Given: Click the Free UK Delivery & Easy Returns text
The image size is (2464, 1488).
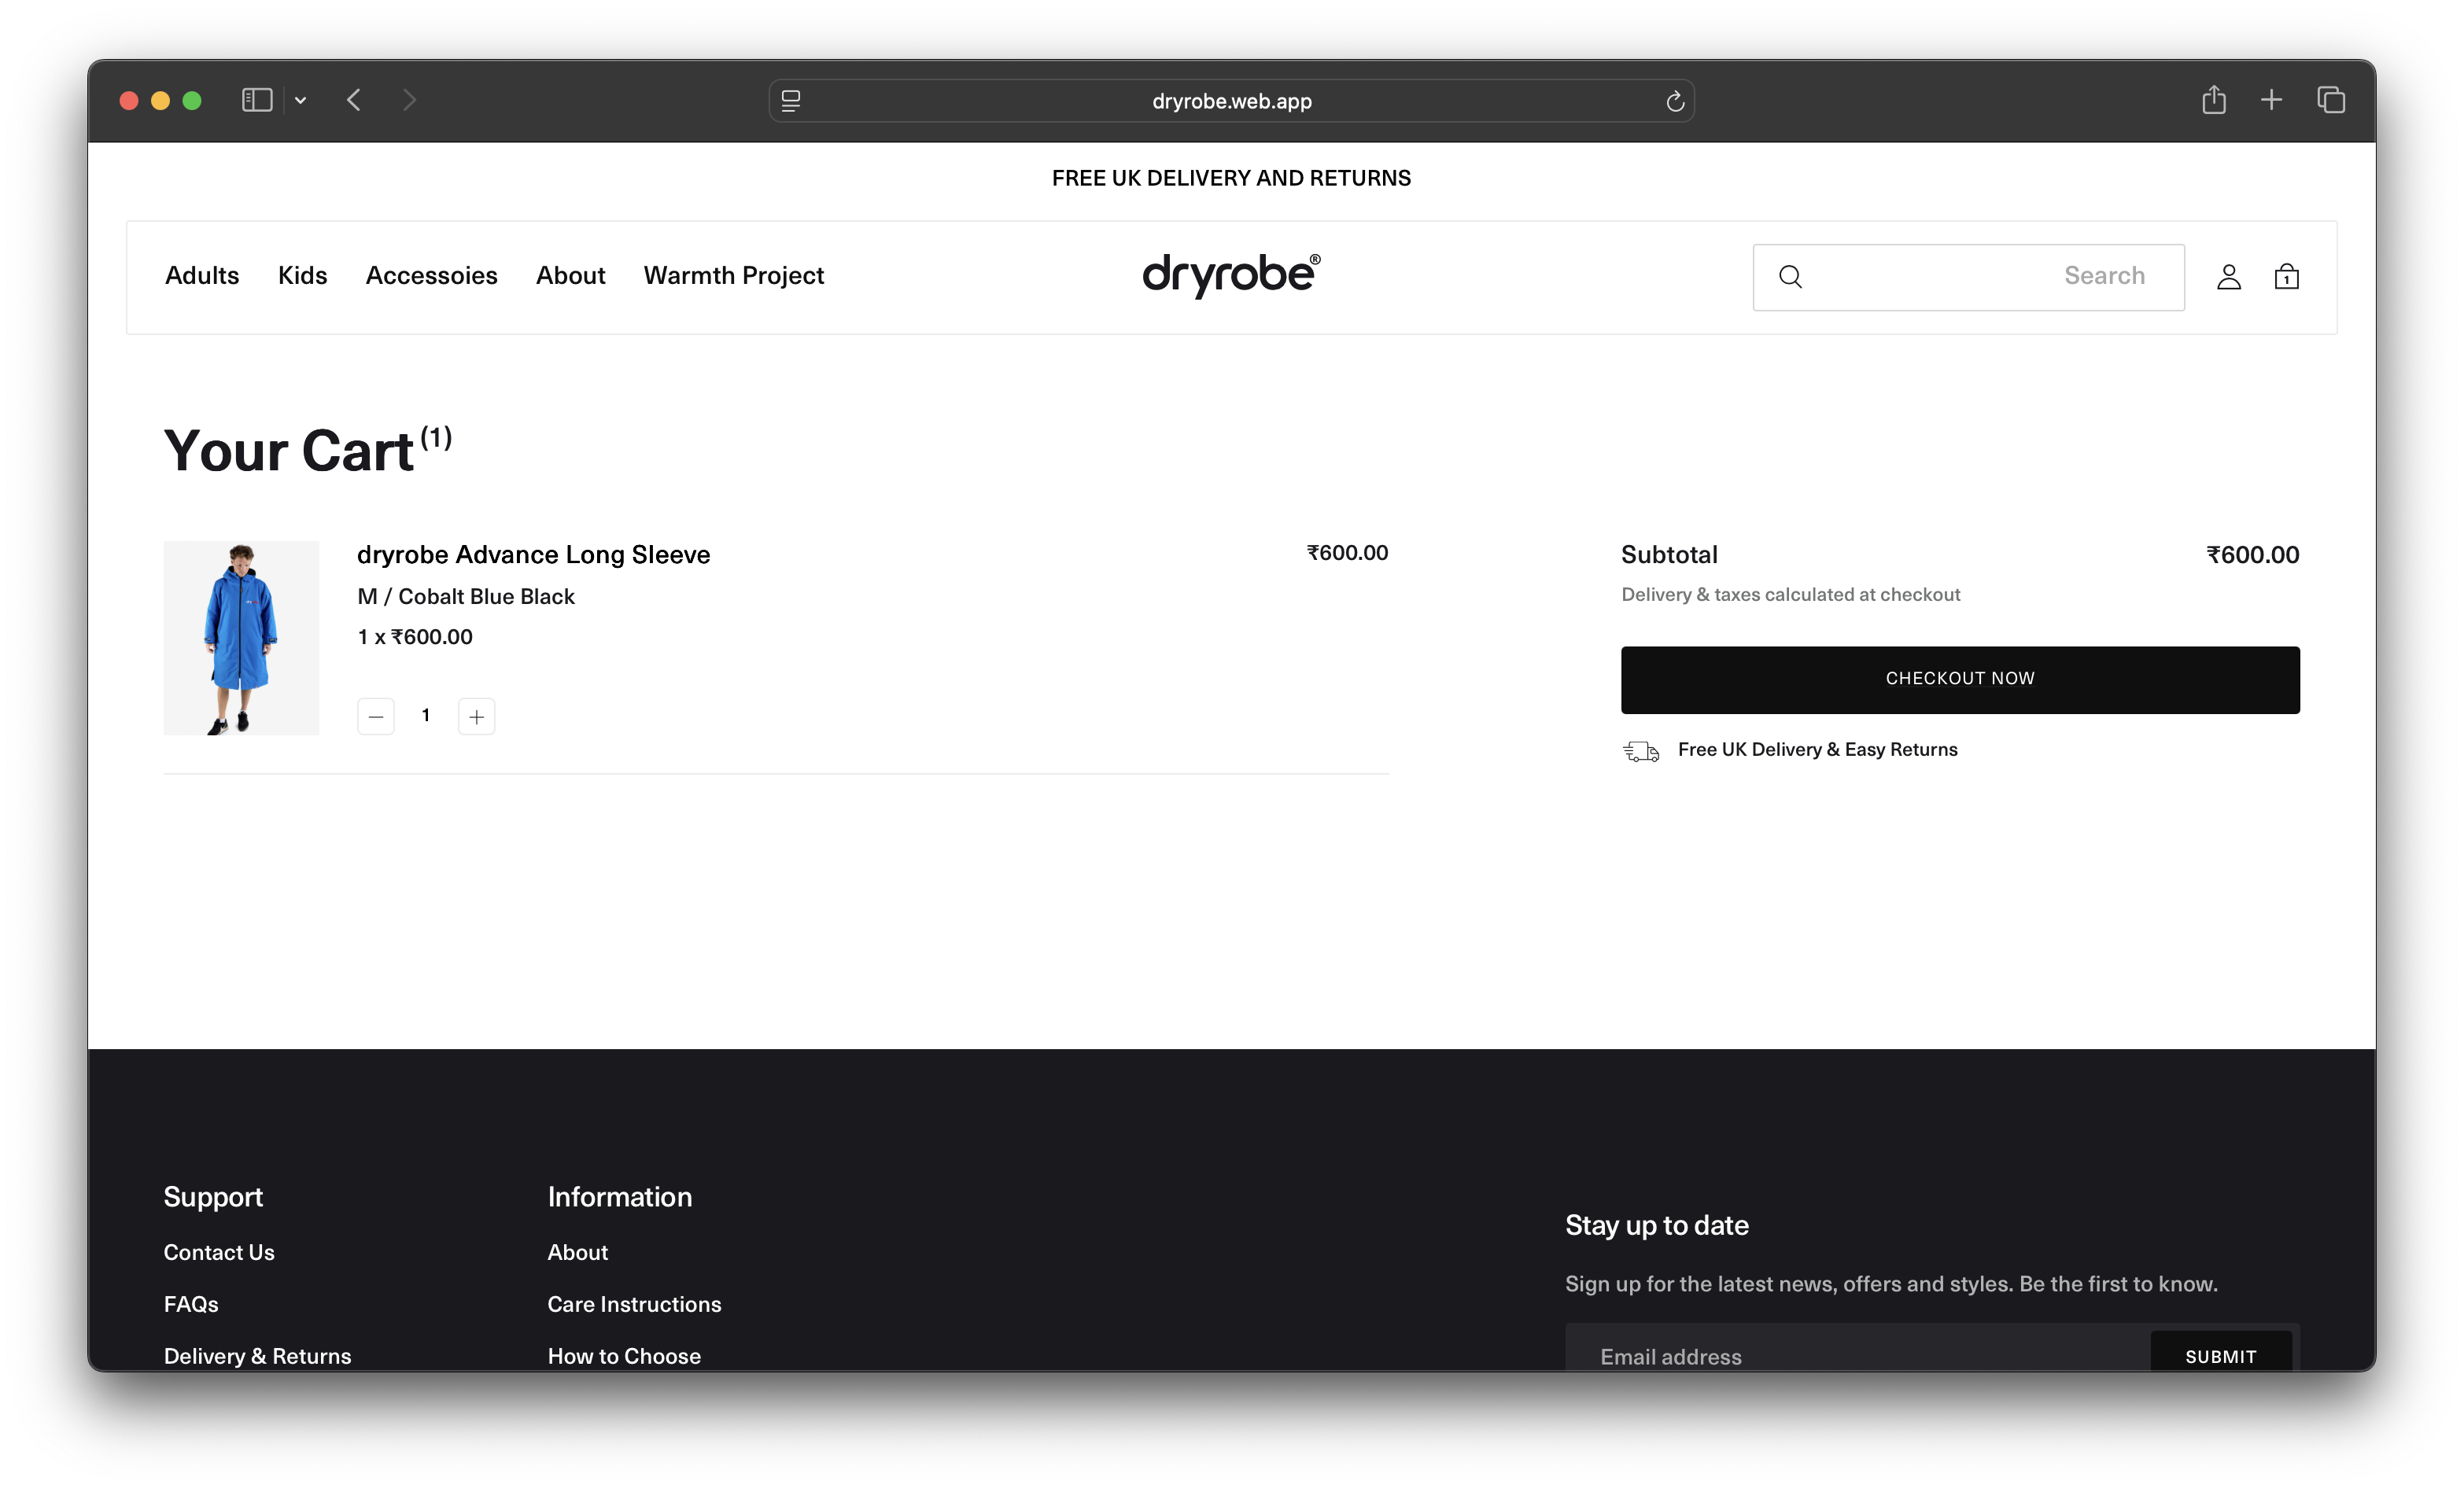Looking at the screenshot, I should coord(1817,750).
